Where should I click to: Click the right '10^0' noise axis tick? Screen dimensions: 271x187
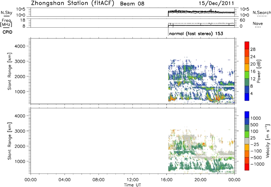point(245,15)
